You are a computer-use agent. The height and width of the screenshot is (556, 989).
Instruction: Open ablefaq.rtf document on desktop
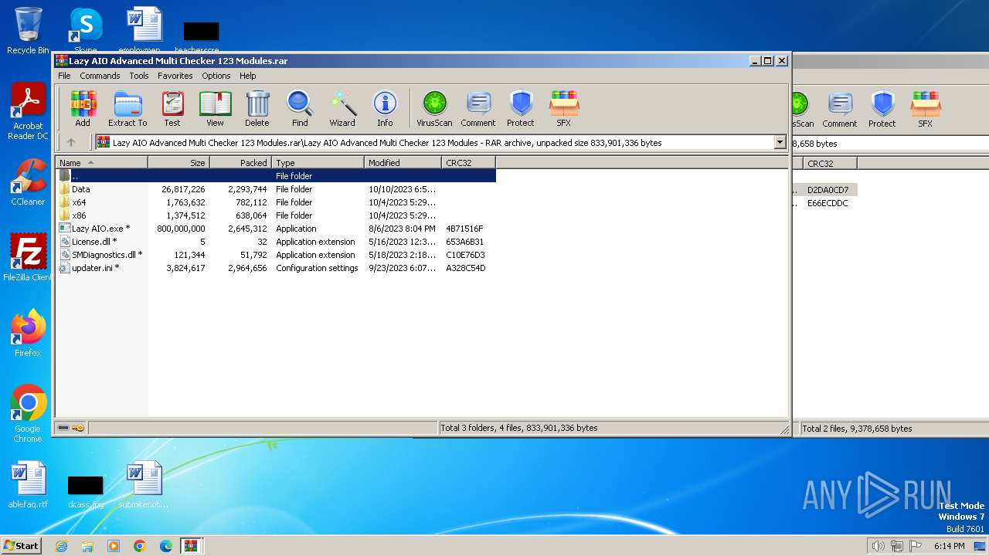coord(28,485)
